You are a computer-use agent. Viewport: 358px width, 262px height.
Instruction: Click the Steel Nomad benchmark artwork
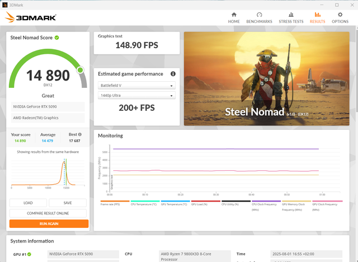(x=267, y=78)
